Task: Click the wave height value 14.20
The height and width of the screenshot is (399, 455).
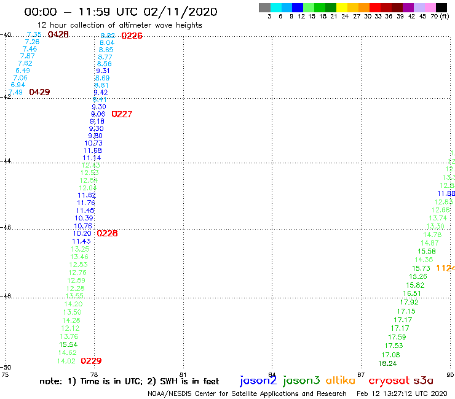Action: (x=73, y=304)
